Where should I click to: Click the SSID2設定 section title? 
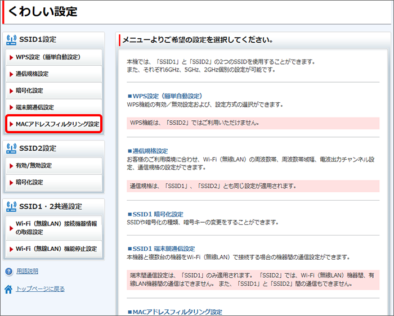tap(38, 148)
